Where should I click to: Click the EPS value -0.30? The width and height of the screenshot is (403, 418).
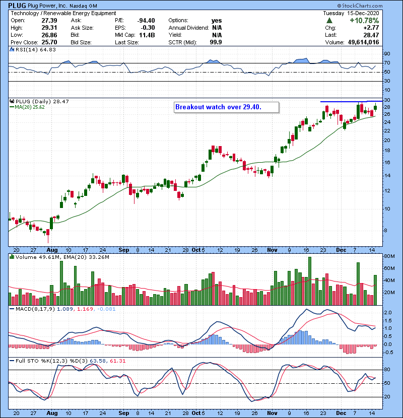[149, 28]
